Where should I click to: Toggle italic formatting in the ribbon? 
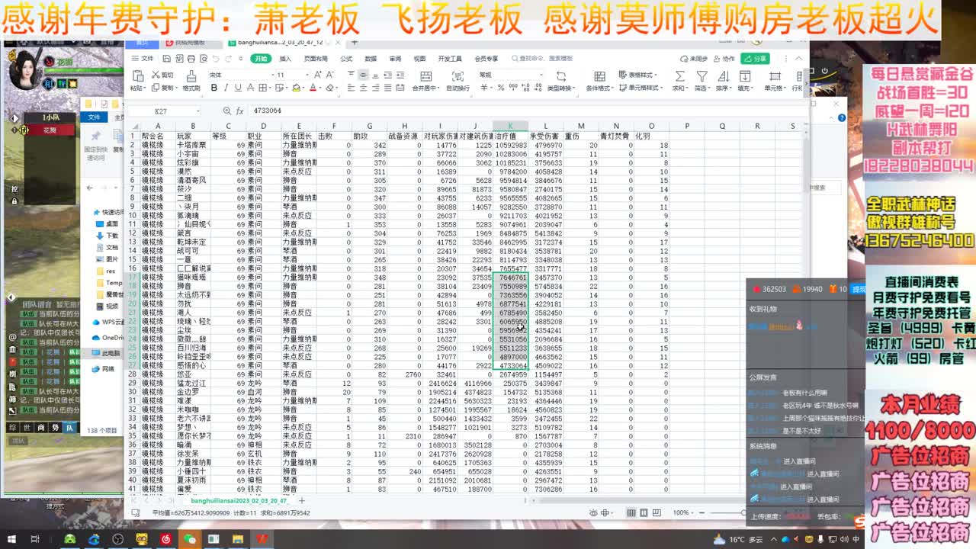coord(226,86)
